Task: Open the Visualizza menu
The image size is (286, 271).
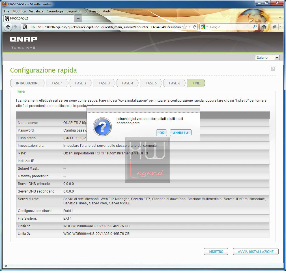Action: (x=36, y=11)
